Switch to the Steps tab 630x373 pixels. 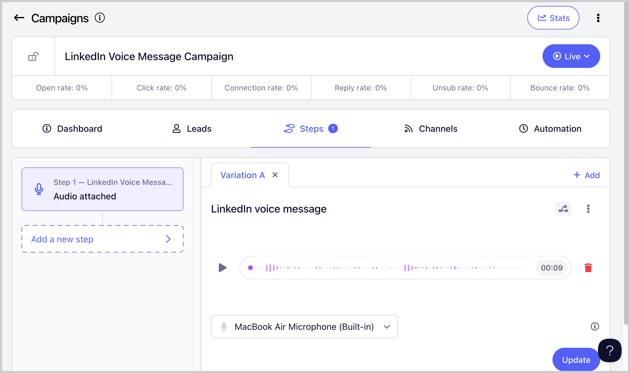tap(311, 129)
